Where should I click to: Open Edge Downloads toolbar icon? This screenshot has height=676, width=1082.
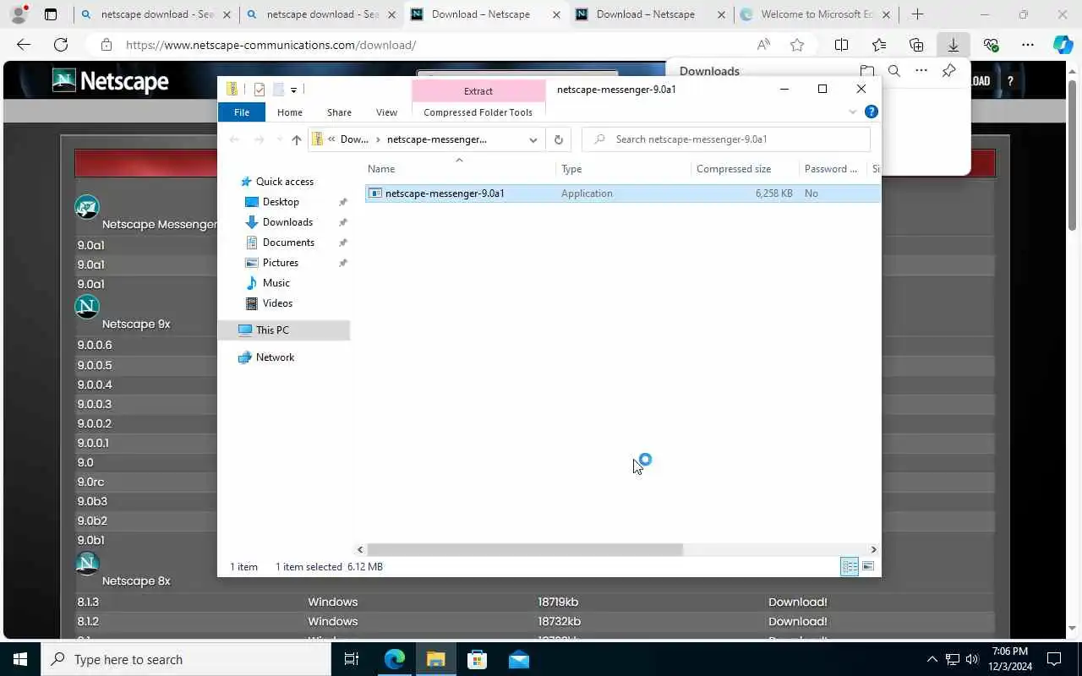click(x=954, y=45)
